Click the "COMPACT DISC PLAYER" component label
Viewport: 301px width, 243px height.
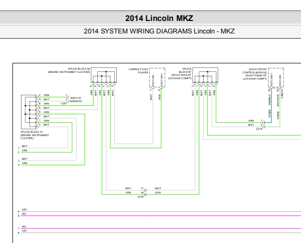coord(138,71)
